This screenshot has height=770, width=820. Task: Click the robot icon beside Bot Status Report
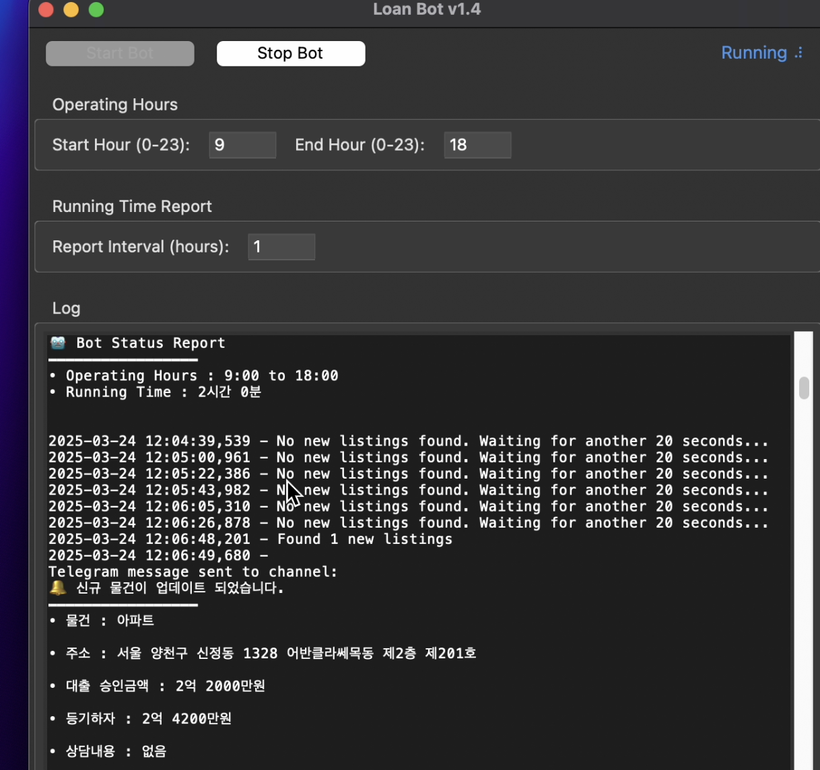[58, 343]
